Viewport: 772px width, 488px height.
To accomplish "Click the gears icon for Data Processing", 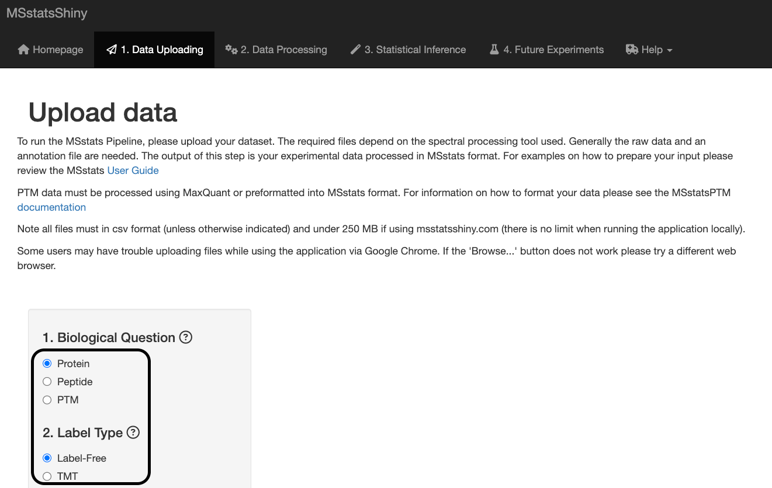I will point(231,50).
